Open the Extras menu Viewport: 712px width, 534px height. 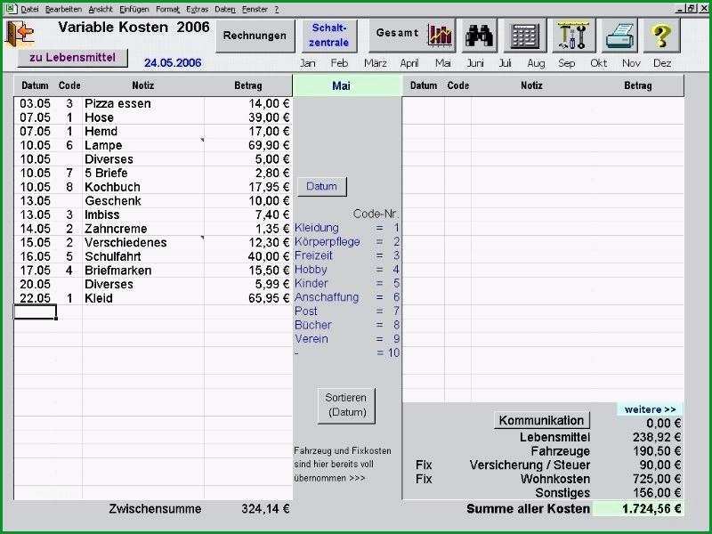click(197, 9)
